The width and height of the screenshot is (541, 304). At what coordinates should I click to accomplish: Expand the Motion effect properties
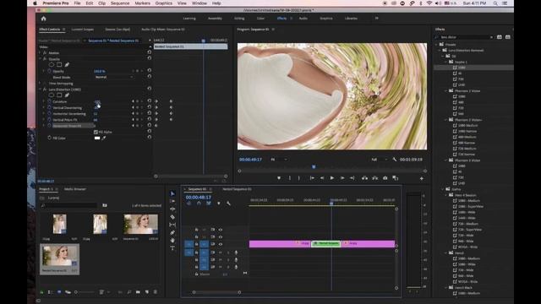pyautogui.click(x=41, y=52)
